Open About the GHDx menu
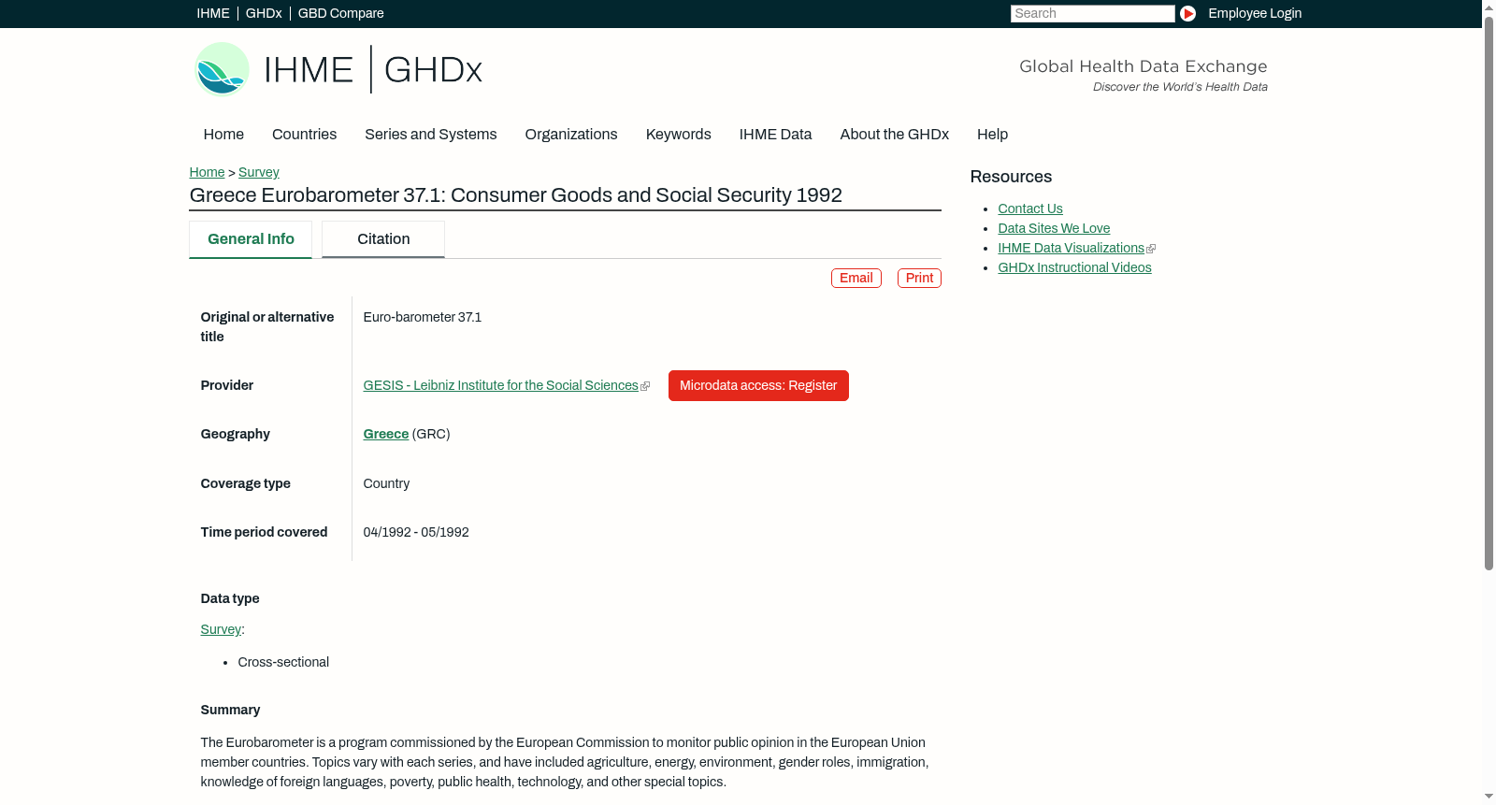The width and height of the screenshot is (1496, 805). tap(894, 135)
